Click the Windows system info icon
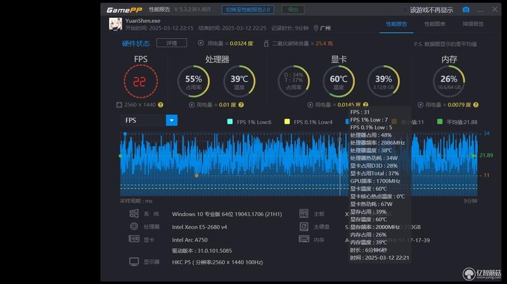Screen dimensions: 507x284 tap(134, 214)
